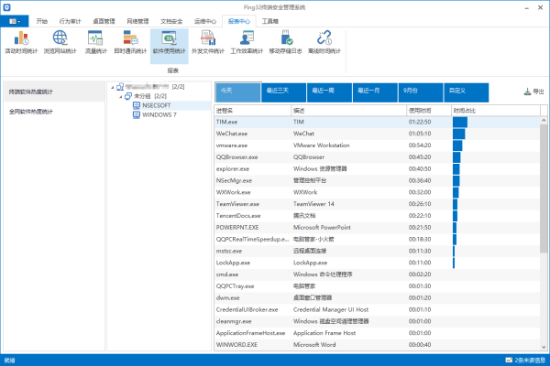The image size is (550, 366).
Task: Select the QQBrowser.exe row
Action: click(x=377, y=157)
